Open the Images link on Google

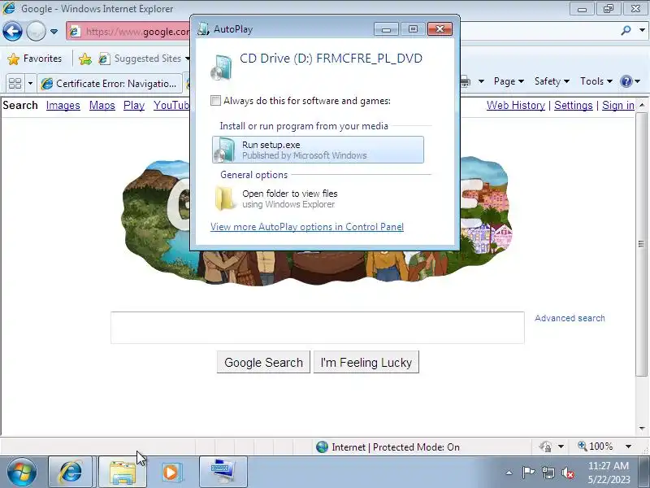pyautogui.click(x=63, y=106)
